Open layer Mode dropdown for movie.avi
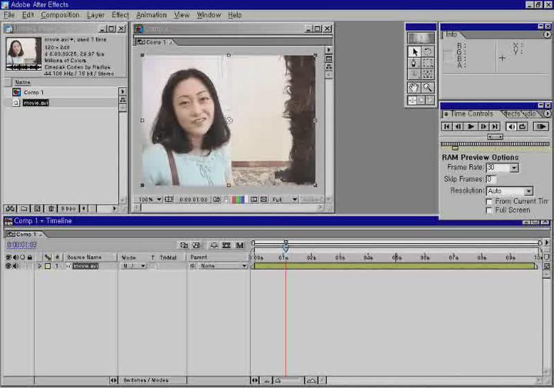The width and height of the screenshot is (554, 388). 134,266
